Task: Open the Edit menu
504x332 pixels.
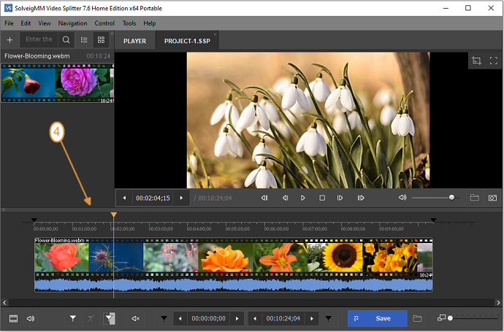Action: point(26,23)
